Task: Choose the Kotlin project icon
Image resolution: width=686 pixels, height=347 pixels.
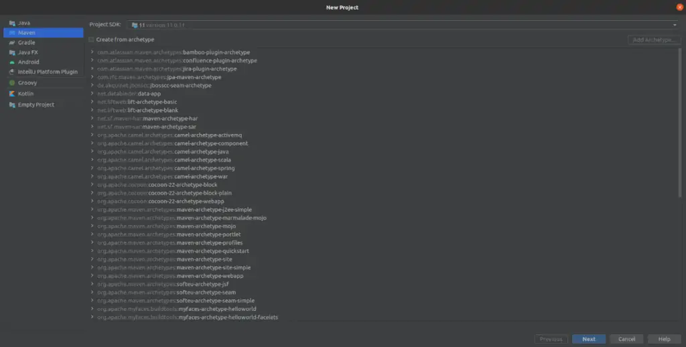Action: point(12,94)
